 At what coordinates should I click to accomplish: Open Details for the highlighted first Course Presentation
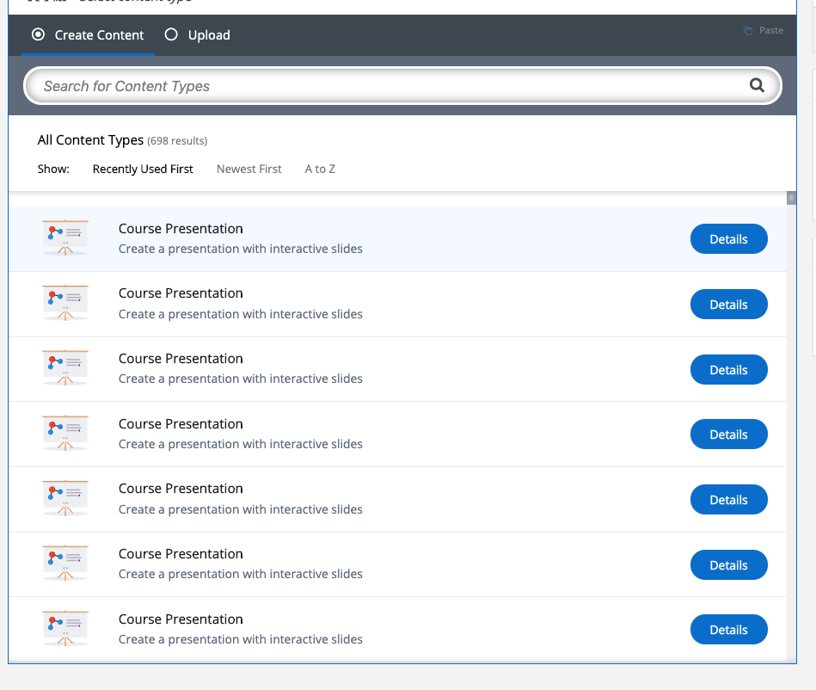click(x=728, y=239)
